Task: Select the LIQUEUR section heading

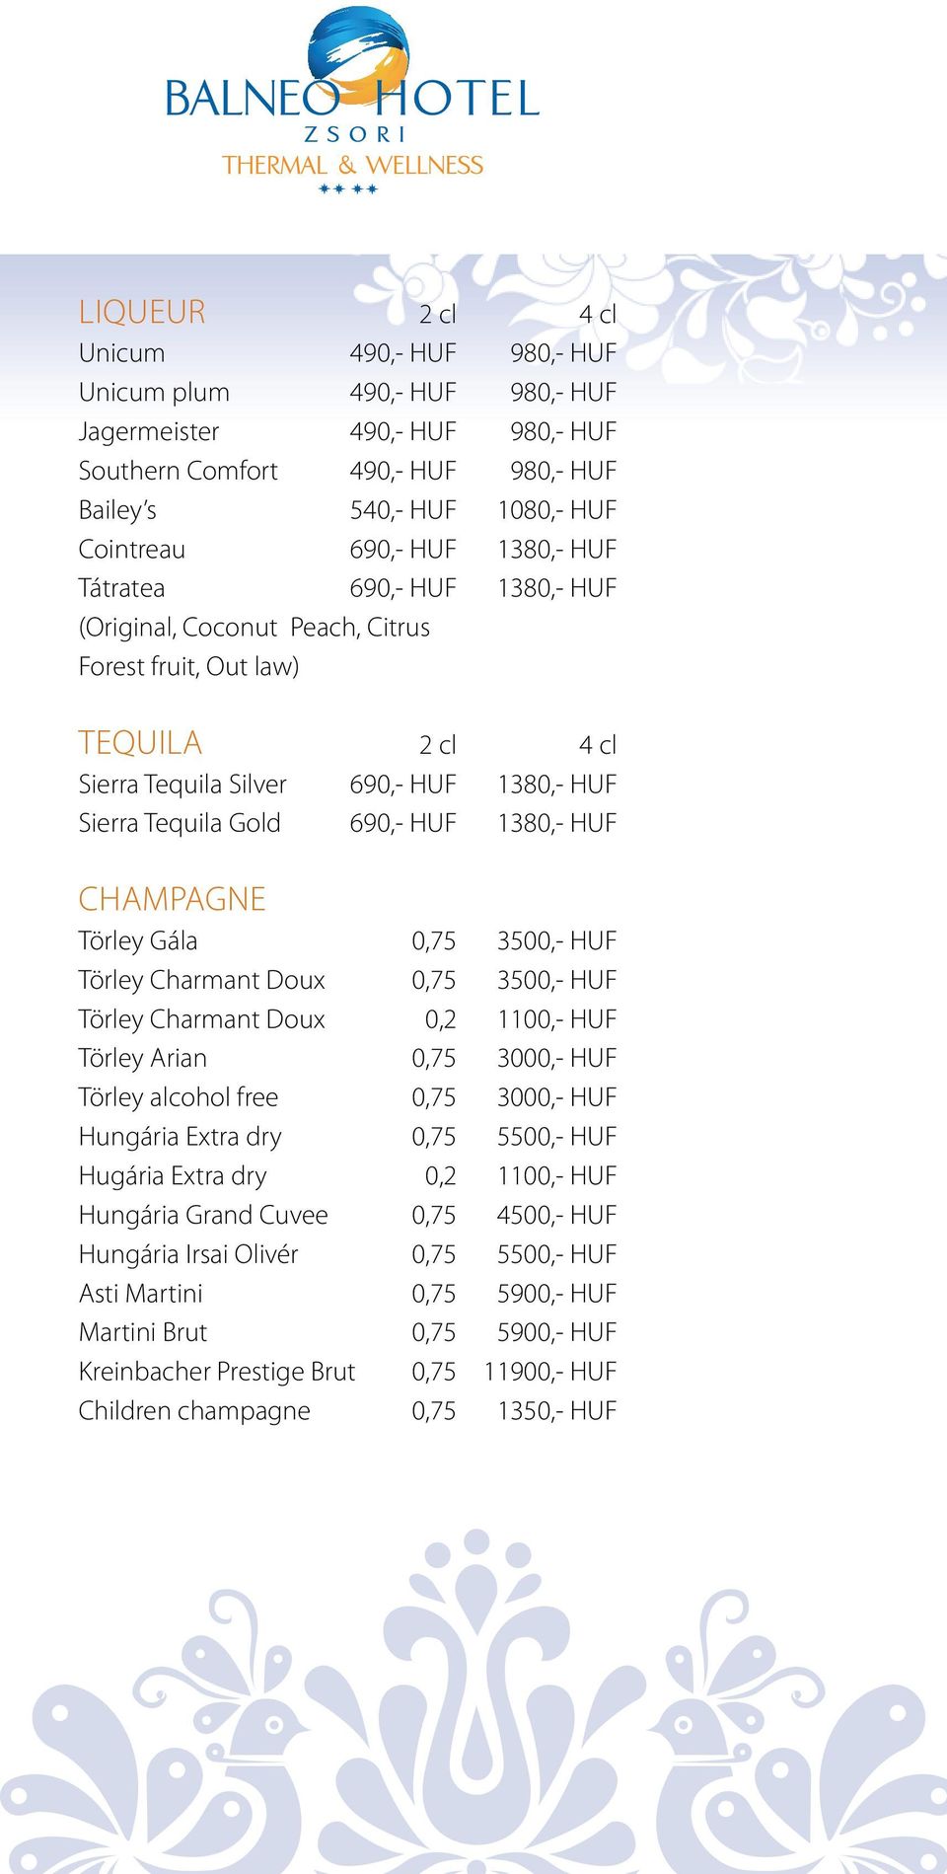Action: point(142,312)
